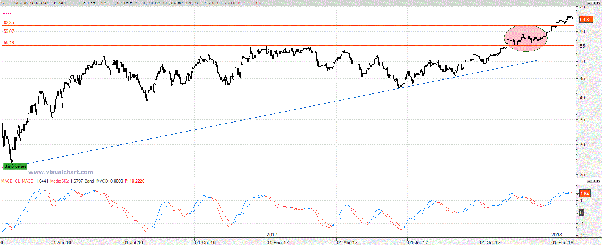602x245 pixels.
Task: Close the MACD indicator panel
Action: tap(598, 181)
